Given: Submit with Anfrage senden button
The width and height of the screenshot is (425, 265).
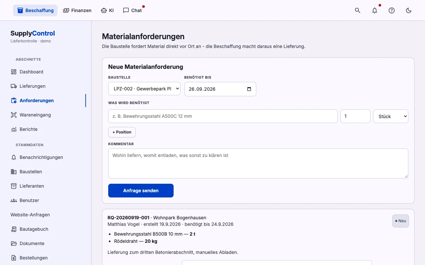Looking at the screenshot, I should point(141,191).
